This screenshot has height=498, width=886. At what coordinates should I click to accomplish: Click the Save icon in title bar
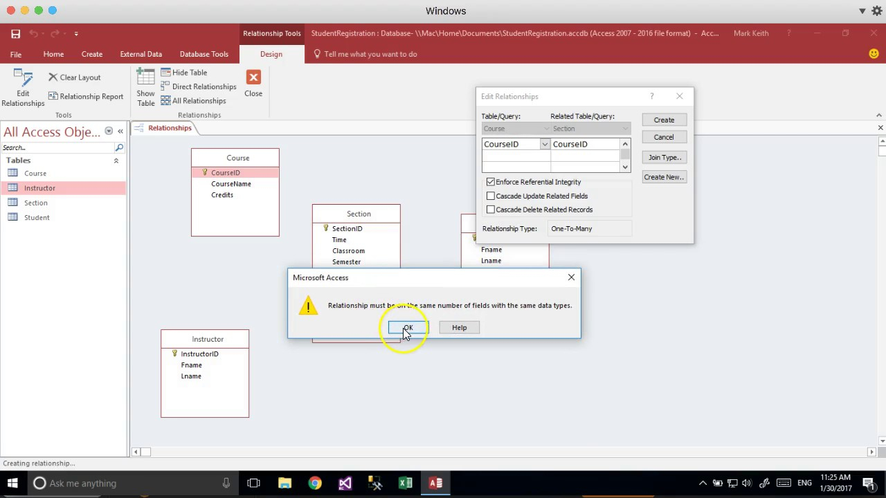15,33
